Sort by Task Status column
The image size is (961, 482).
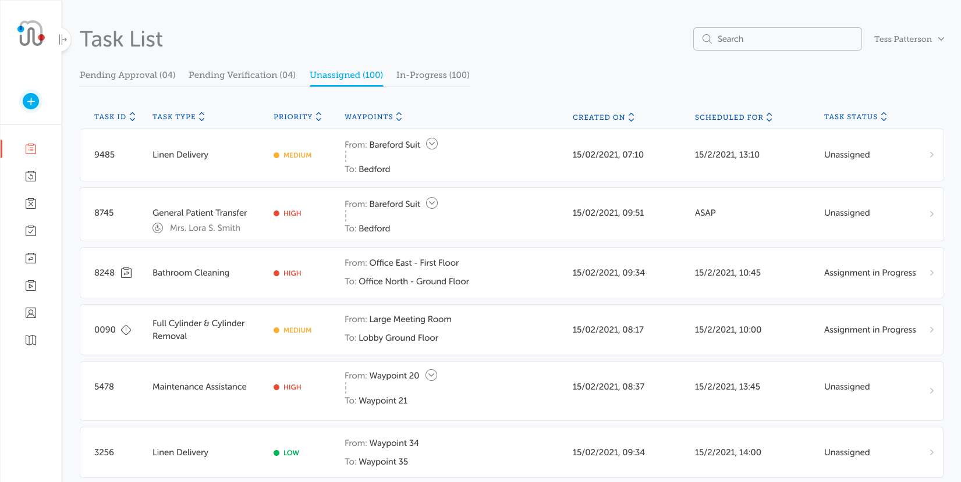[x=855, y=117]
